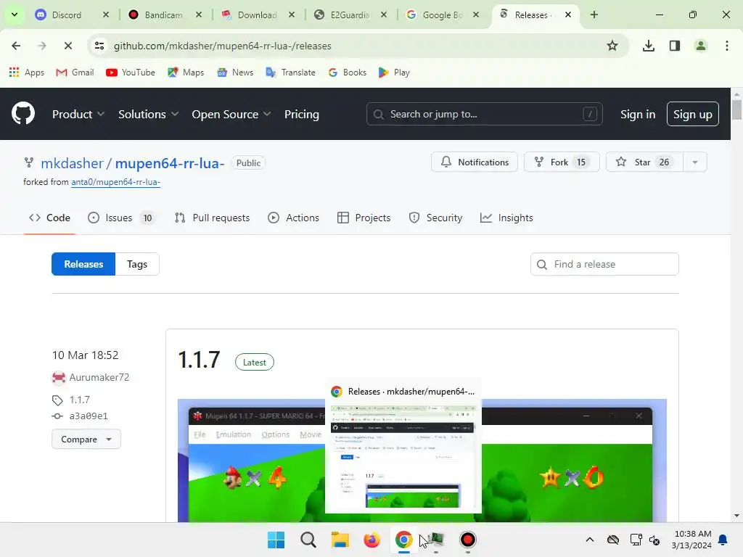Open the Chrome downloads icon
This screenshot has width=743, height=557.
(x=648, y=46)
